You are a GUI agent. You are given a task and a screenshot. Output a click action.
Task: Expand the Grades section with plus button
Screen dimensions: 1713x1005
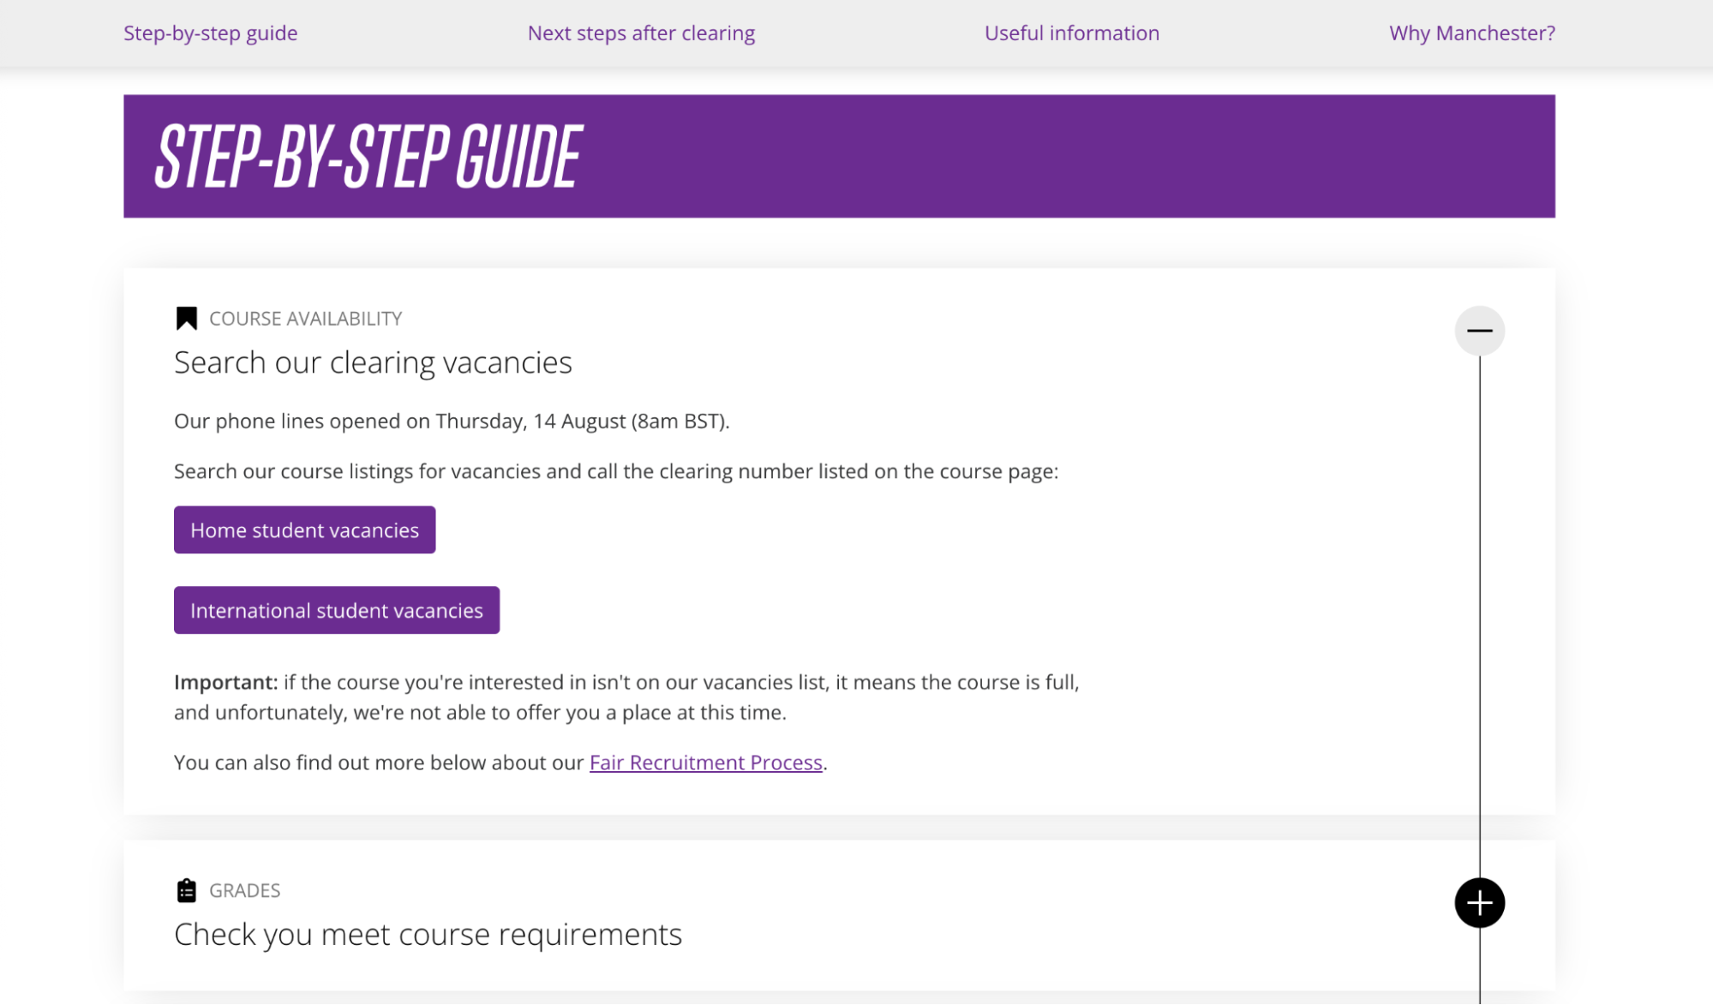coord(1479,902)
